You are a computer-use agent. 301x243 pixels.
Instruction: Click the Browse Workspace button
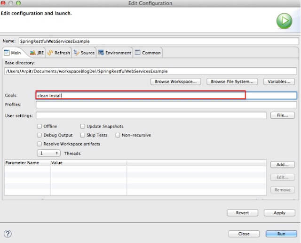point(175,81)
